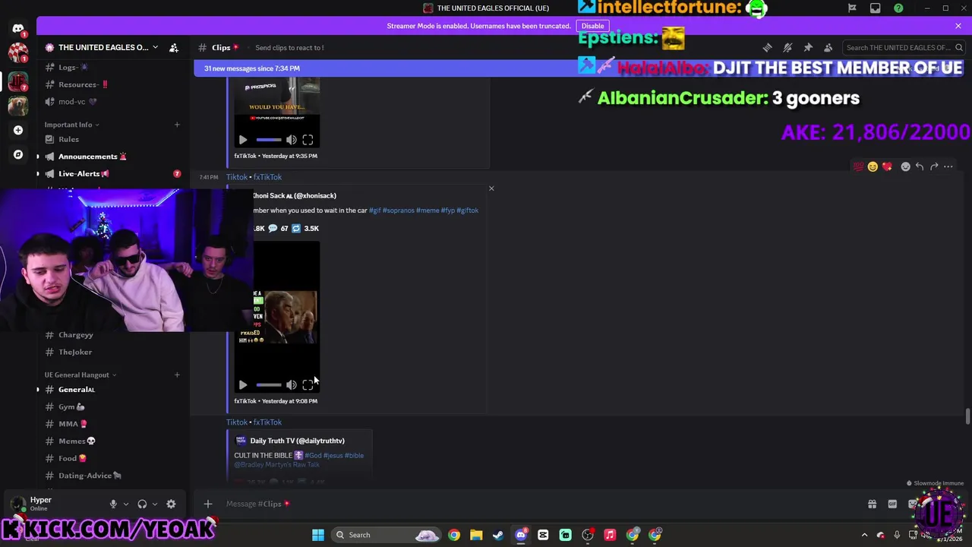Open the add reaction smiley picker
This screenshot has height=547, width=972.
pyautogui.click(x=905, y=166)
